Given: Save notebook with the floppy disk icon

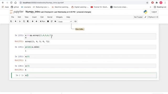Looking at the screenshot, I should click(11, 21).
